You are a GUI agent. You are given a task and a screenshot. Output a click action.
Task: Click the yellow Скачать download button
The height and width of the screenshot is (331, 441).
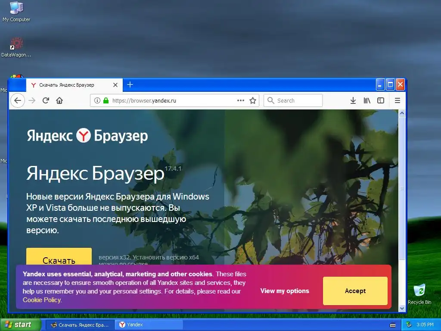pyautogui.click(x=59, y=256)
